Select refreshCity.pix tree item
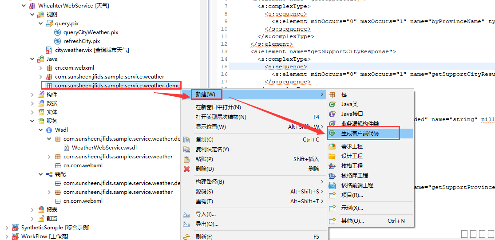The image size is (495, 240). [82, 41]
